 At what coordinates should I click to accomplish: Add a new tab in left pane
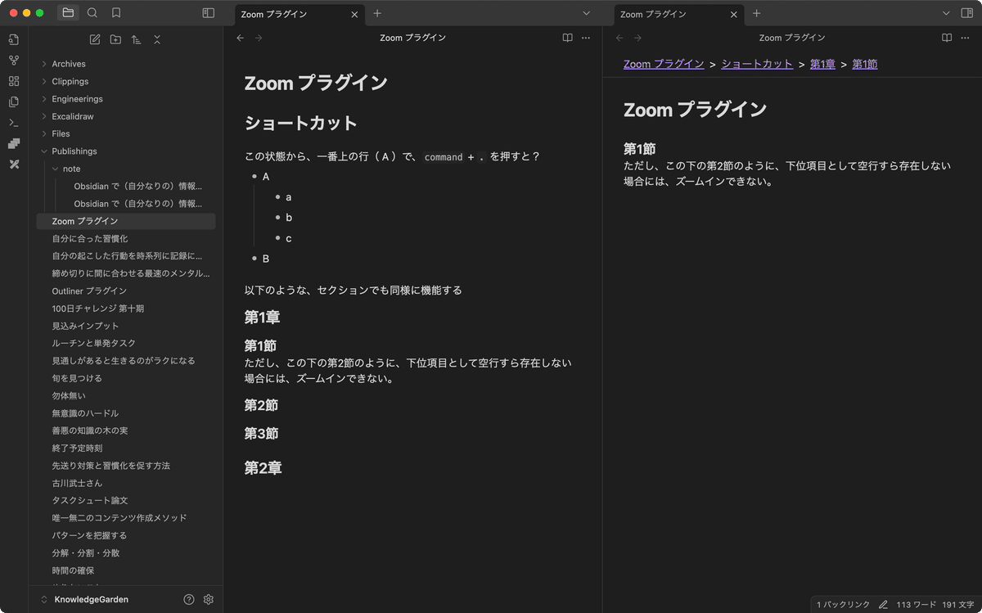click(377, 13)
